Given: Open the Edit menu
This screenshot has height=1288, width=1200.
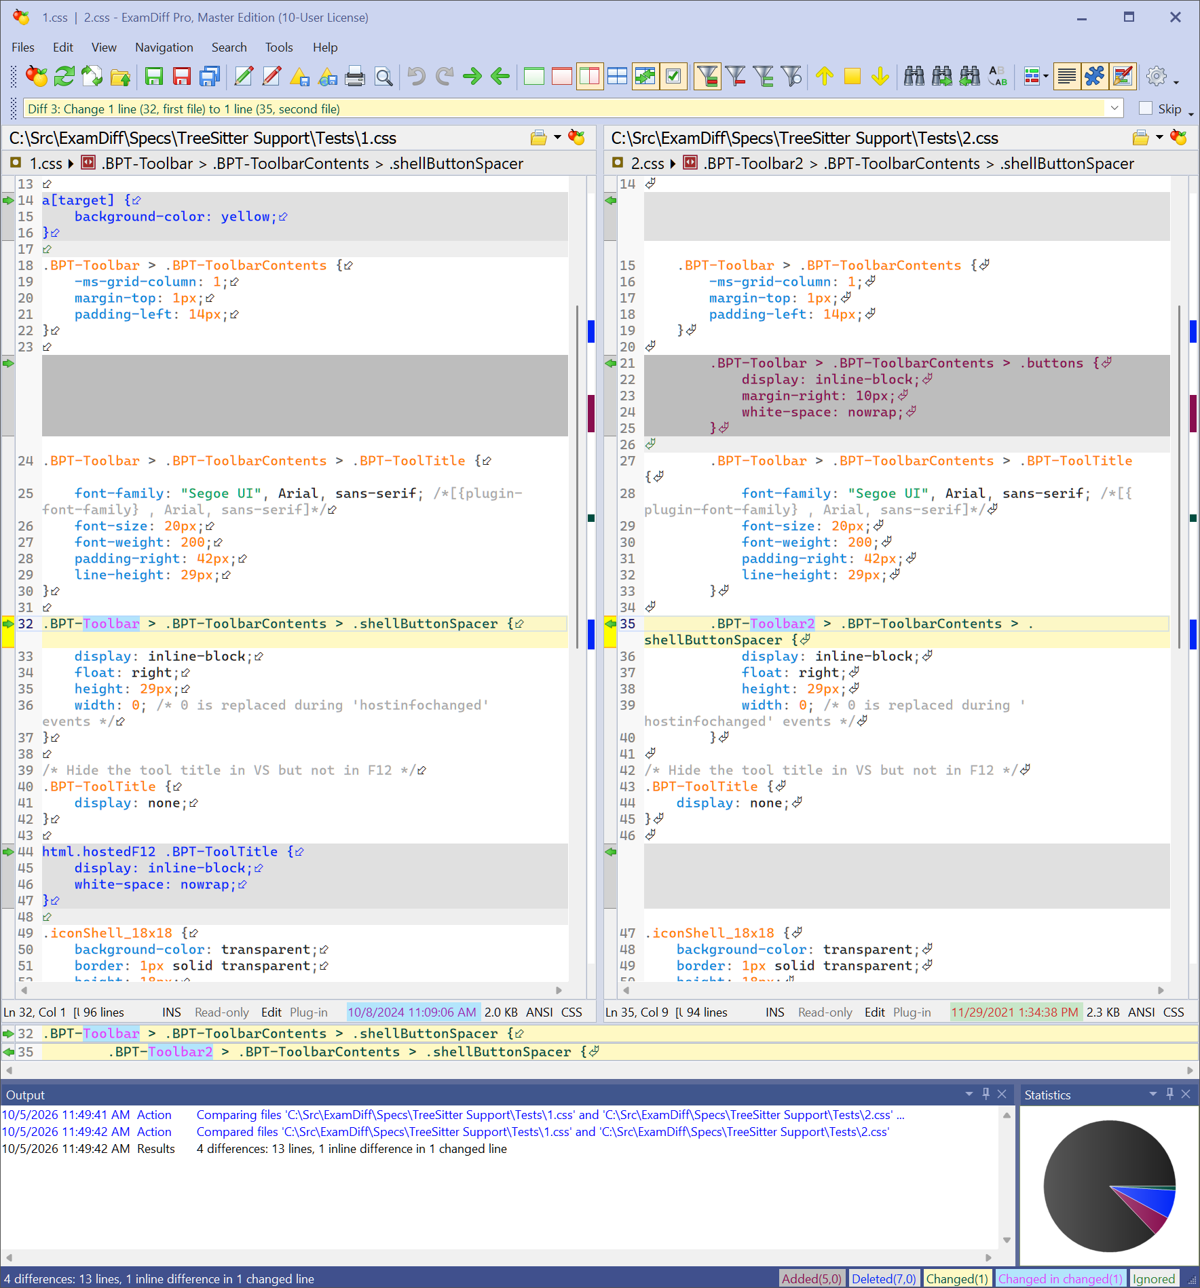Looking at the screenshot, I should pyautogui.click(x=63, y=48).
